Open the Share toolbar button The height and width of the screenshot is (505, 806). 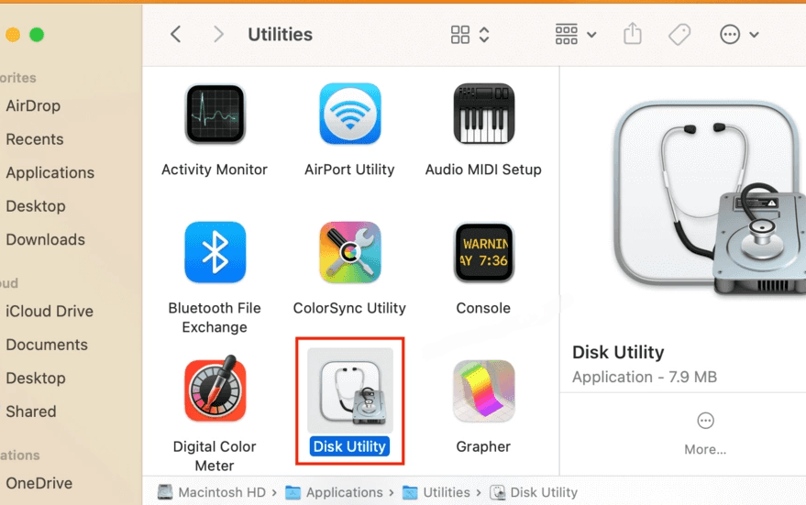coord(633,34)
